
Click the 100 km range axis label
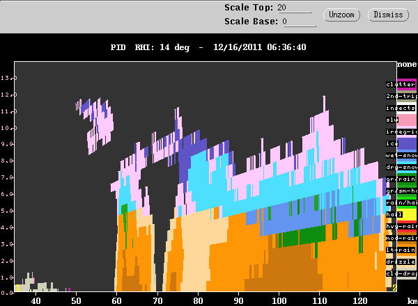click(x=279, y=301)
